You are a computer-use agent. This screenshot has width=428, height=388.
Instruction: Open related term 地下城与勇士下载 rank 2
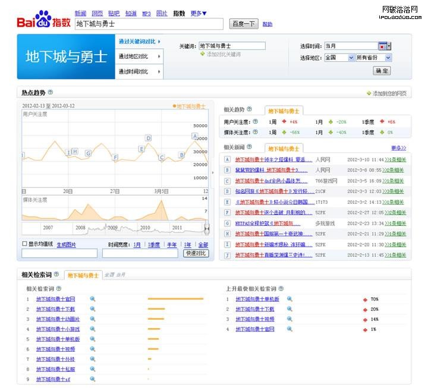tap(55, 309)
